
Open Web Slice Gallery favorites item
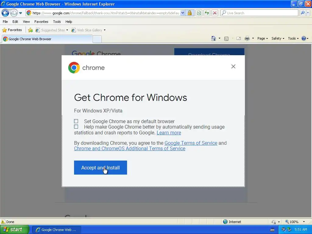[x=88, y=30]
